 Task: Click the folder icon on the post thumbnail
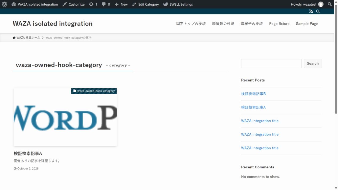click(75, 91)
